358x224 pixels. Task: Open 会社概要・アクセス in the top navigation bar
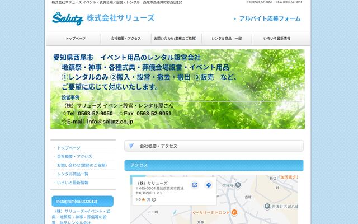click(126, 39)
